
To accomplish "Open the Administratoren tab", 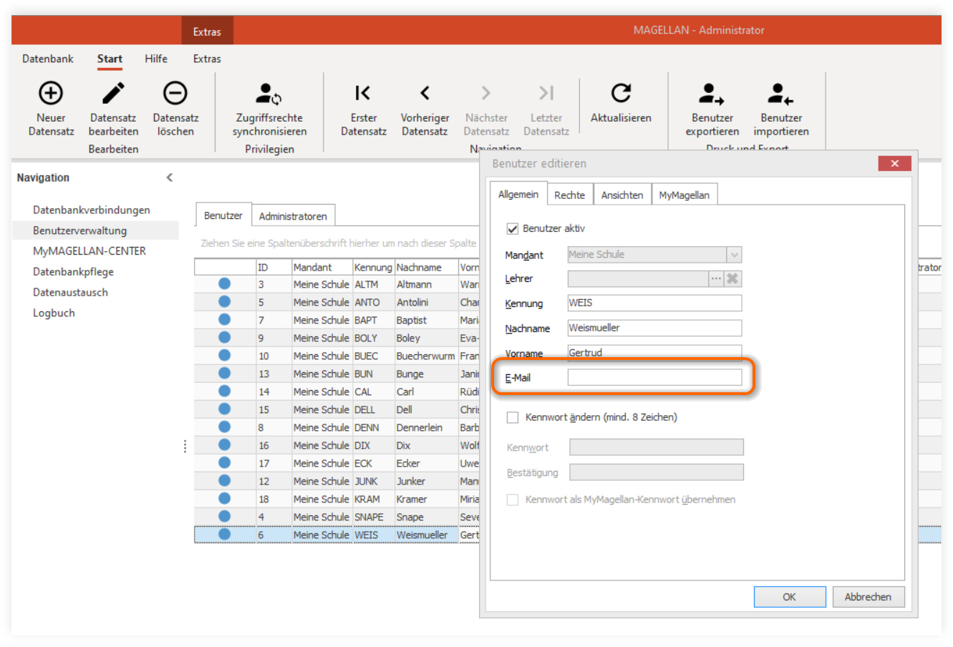I will click(x=293, y=216).
